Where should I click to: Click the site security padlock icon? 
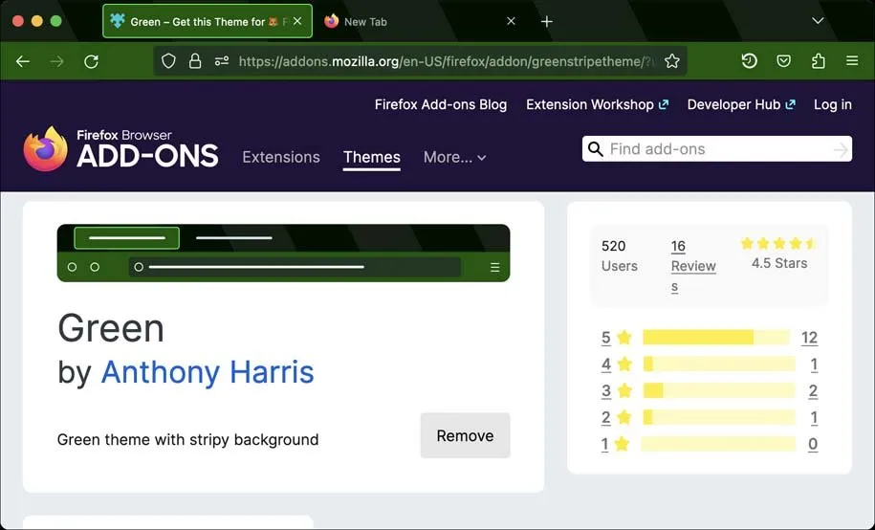(195, 61)
